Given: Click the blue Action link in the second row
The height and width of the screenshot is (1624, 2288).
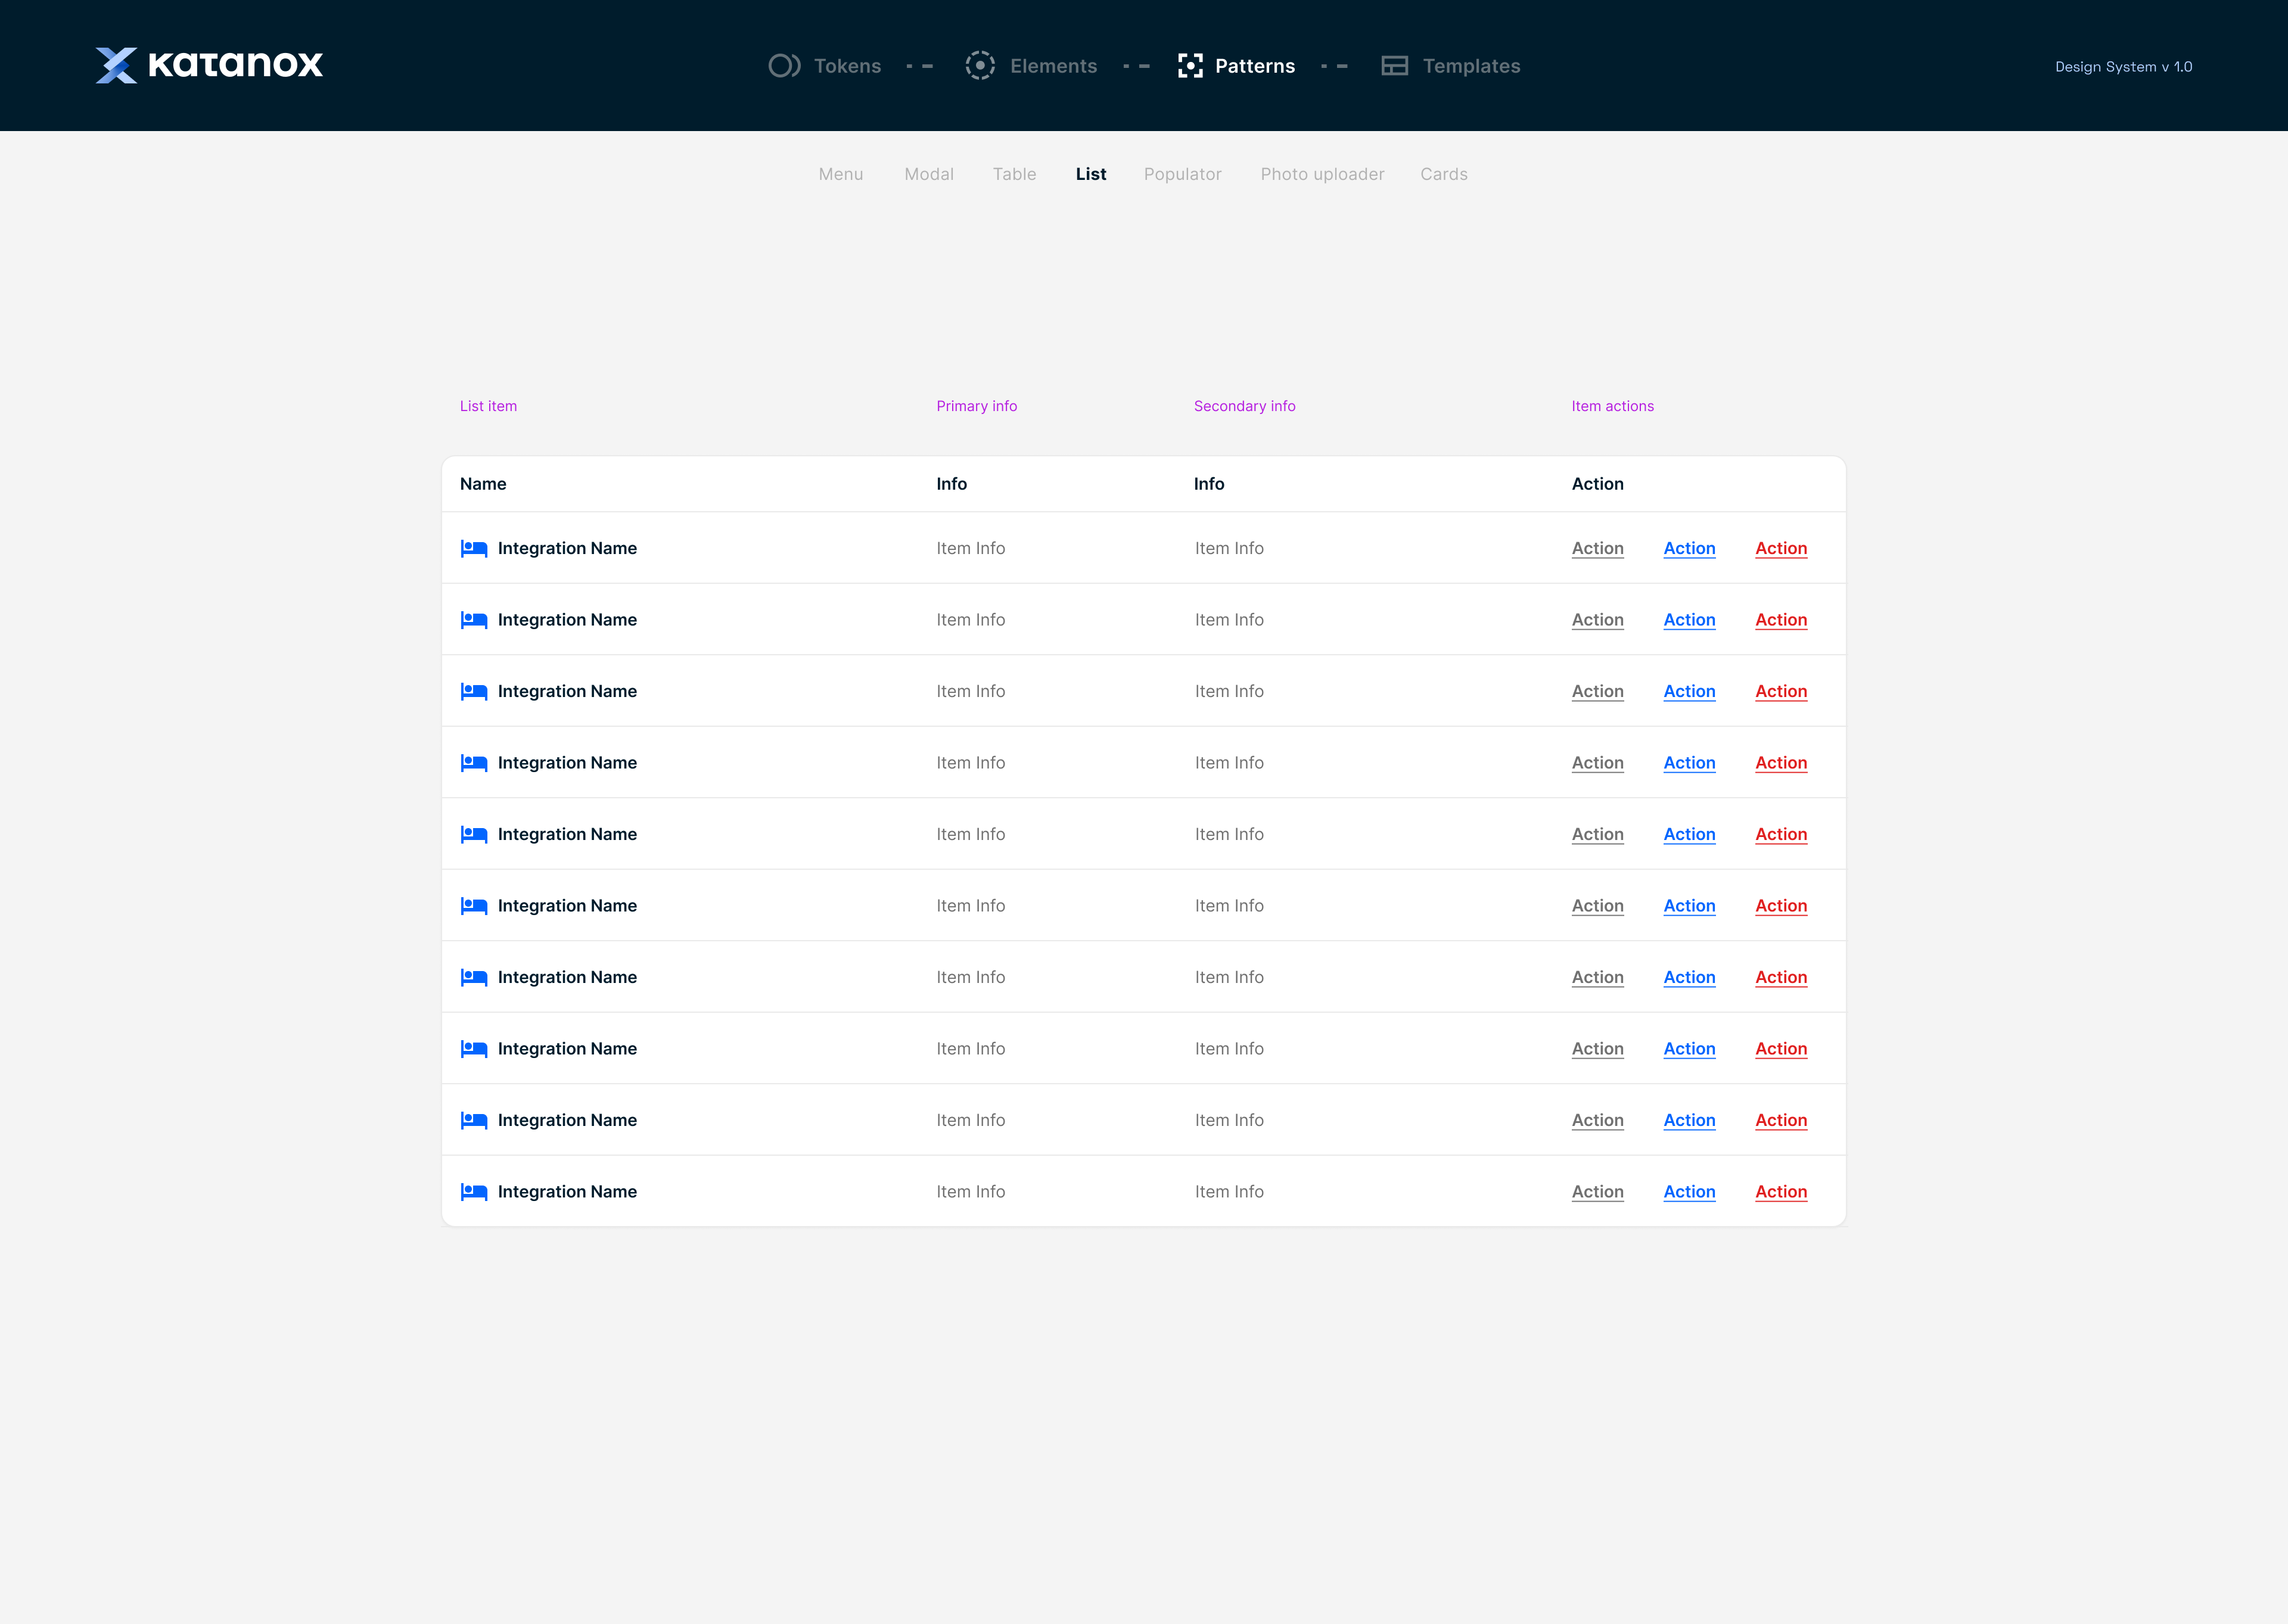Looking at the screenshot, I should [x=1689, y=620].
